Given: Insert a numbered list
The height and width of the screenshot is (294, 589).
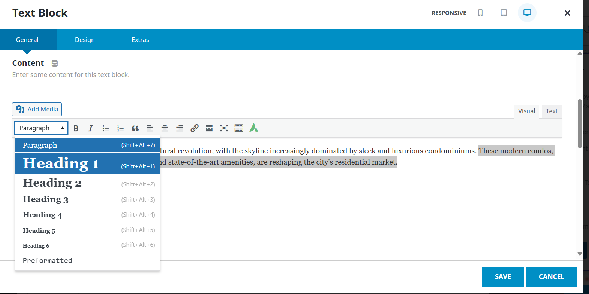Looking at the screenshot, I should click(x=120, y=128).
